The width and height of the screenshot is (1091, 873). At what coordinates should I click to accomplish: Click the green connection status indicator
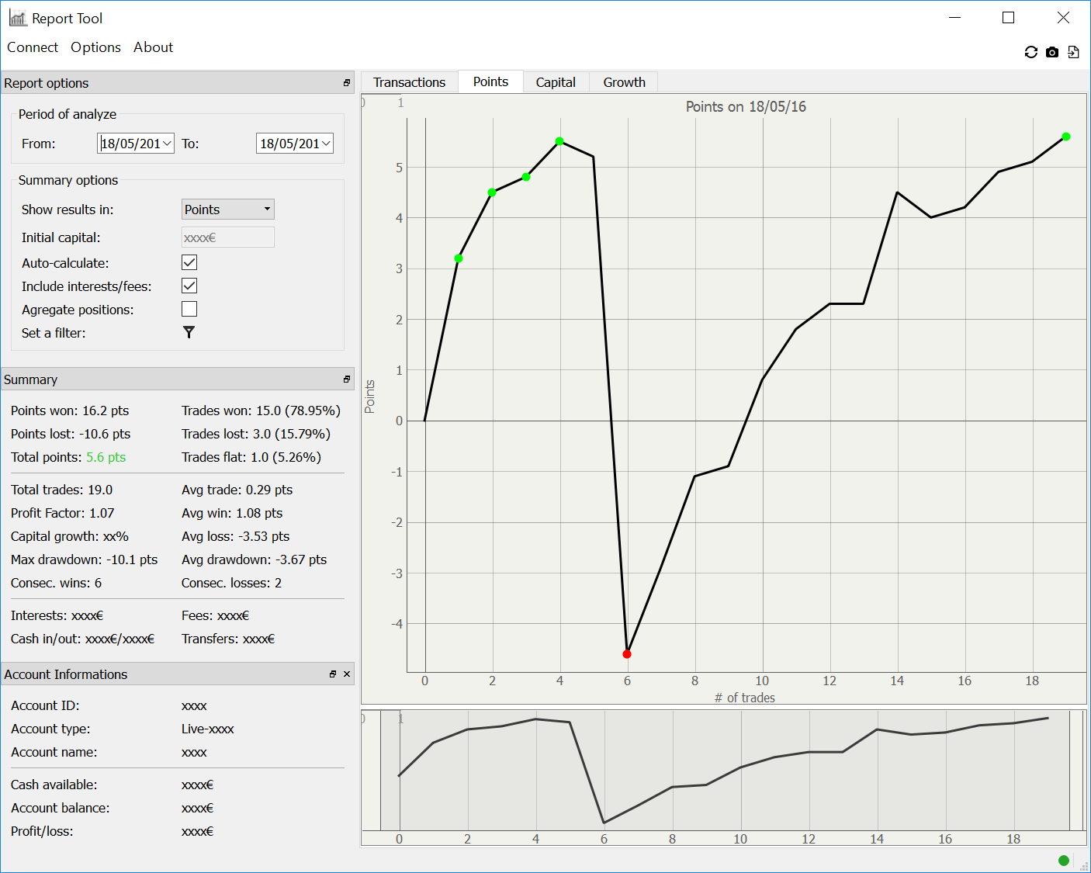tap(1064, 860)
